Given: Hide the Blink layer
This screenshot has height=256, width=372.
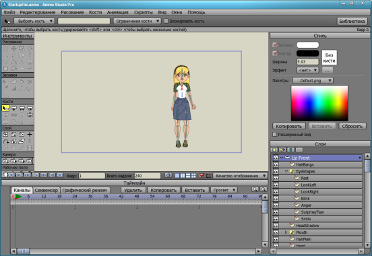Looking at the screenshot, I should pos(276,199).
